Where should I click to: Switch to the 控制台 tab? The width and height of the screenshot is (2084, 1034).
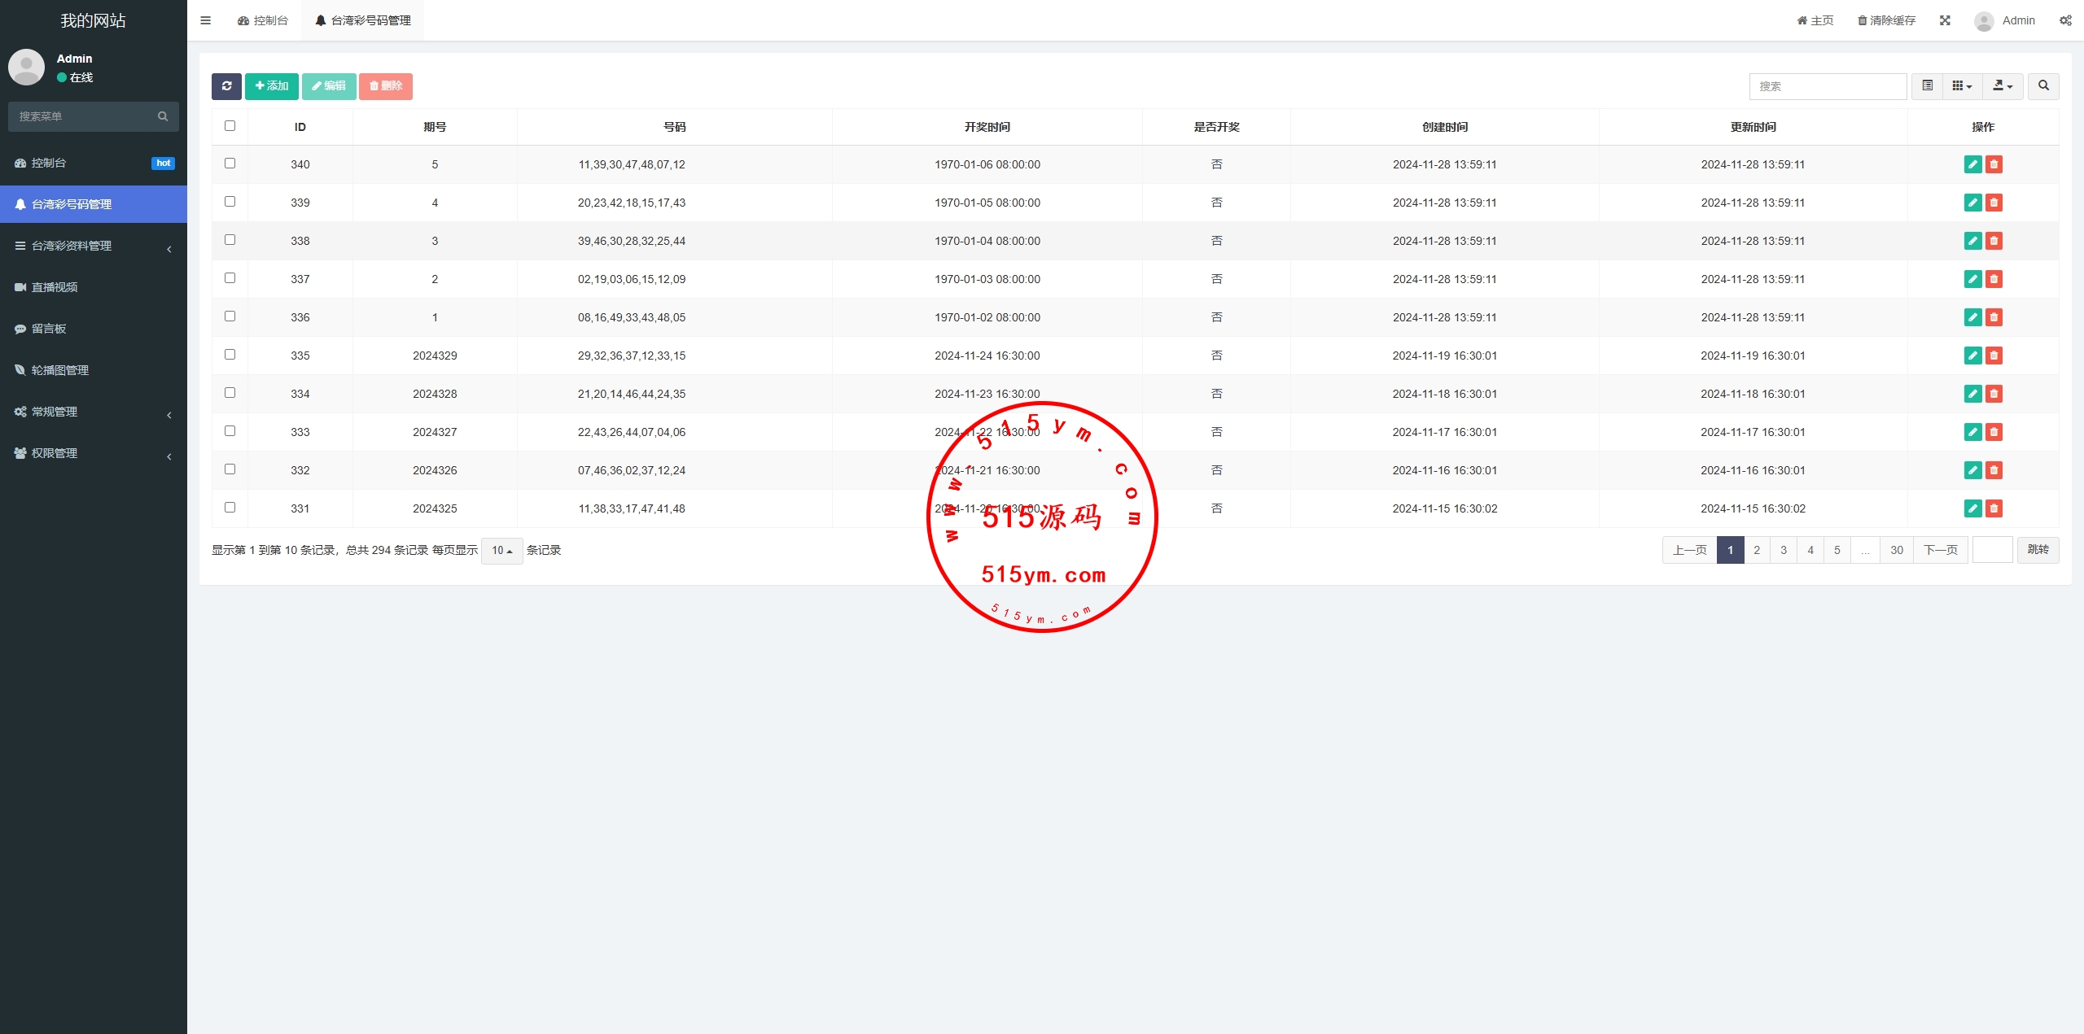pos(263,20)
